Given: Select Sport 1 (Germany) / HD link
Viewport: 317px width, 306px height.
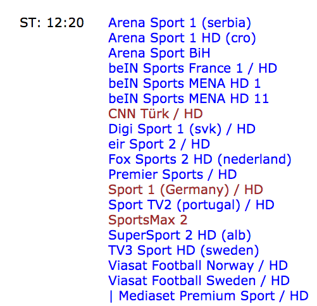Looking at the screenshot, I should (x=185, y=190).
